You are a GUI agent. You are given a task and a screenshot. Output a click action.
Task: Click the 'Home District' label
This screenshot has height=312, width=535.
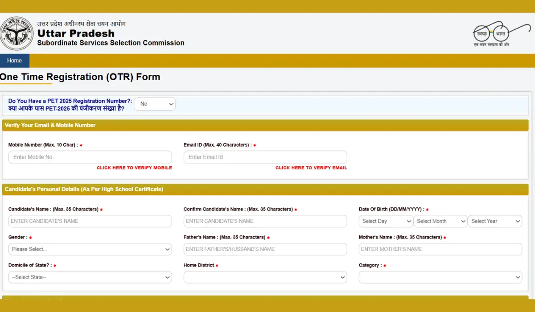[199, 265]
